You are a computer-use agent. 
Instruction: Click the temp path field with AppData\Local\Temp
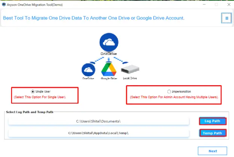[x=98, y=133]
